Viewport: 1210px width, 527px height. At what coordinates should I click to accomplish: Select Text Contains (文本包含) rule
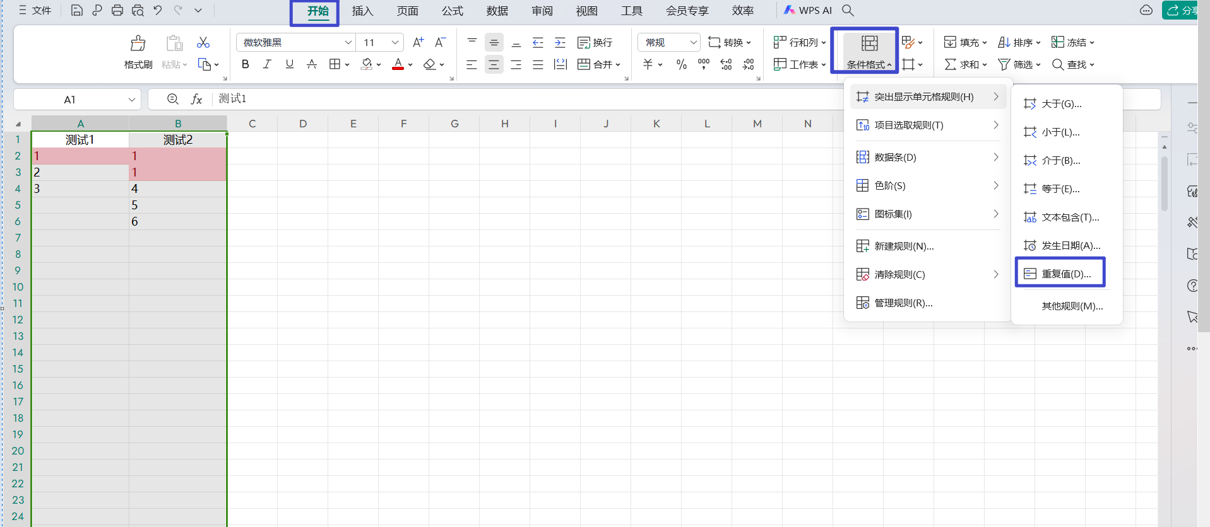pos(1067,217)
